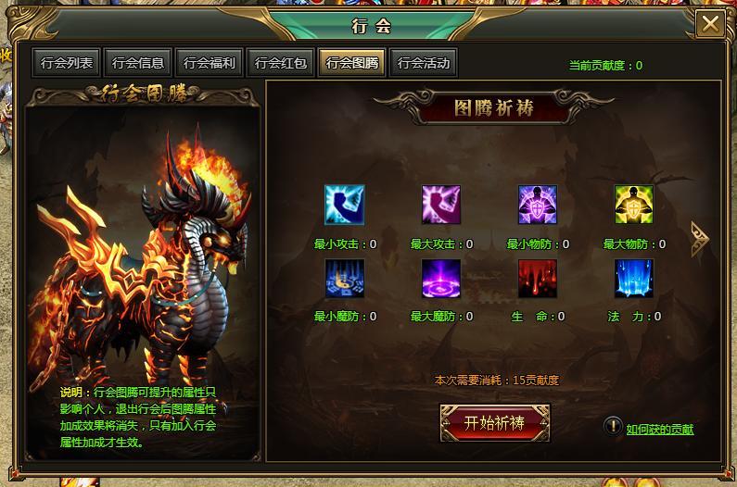This screenshot has height=487, width=737.
Task: Open the 行会信息 tab
Action: coord(138,63)
